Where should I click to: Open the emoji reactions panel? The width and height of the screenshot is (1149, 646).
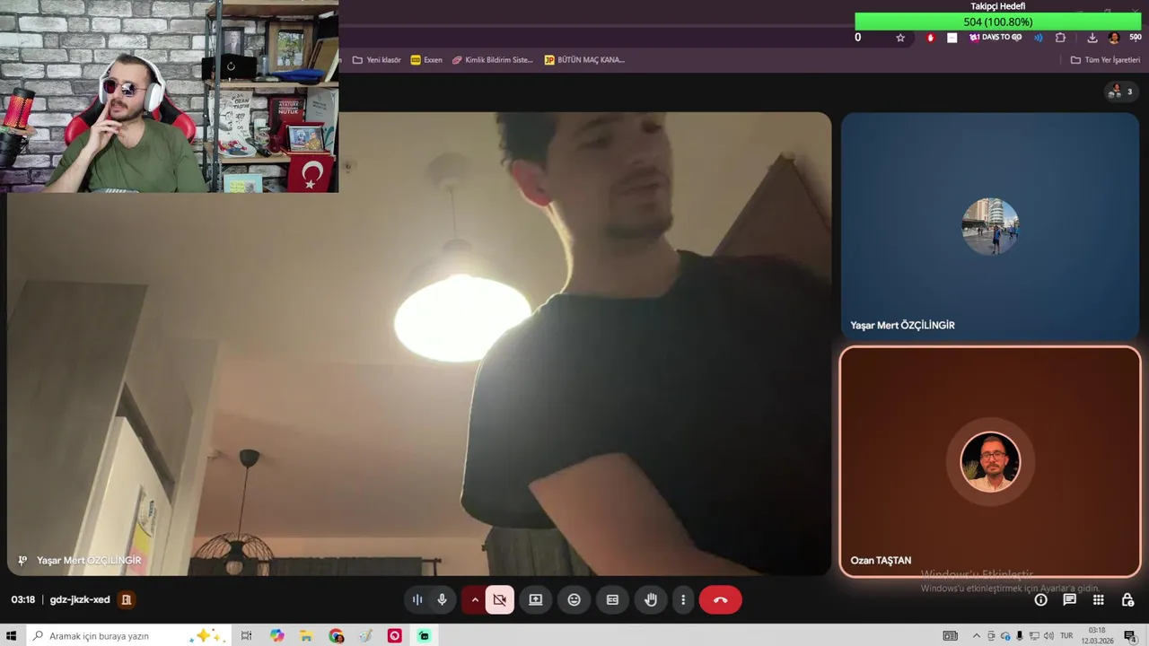[x=574, y=599]
